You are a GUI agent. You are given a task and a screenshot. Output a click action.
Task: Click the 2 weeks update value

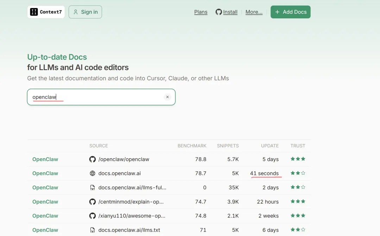(268, 216)
